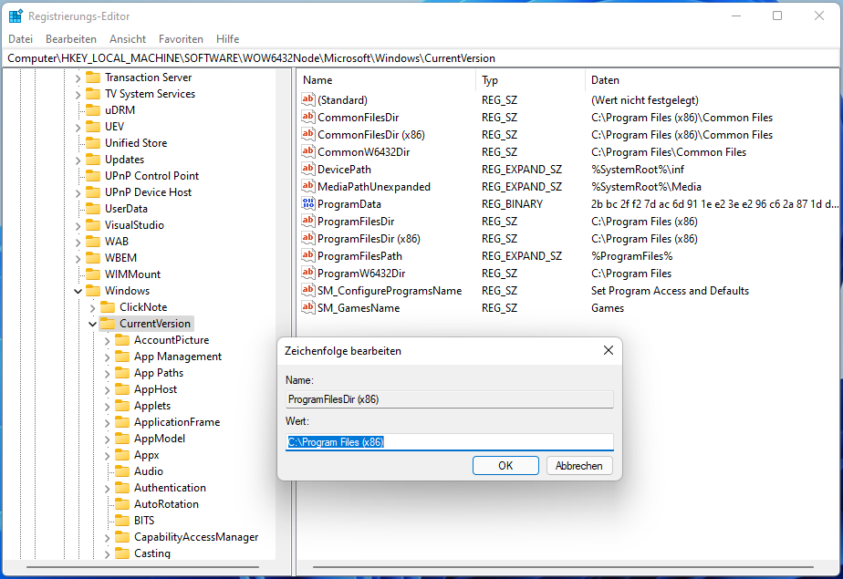Cancel editing with Abbrechen
Viewport: 843px width, 579px height.
579,466
